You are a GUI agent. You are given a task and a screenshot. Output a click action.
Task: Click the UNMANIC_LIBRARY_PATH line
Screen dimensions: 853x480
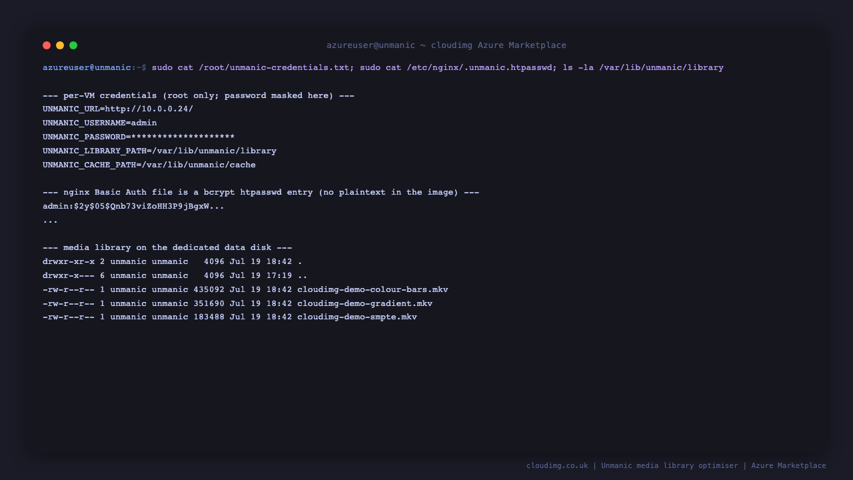159,151
